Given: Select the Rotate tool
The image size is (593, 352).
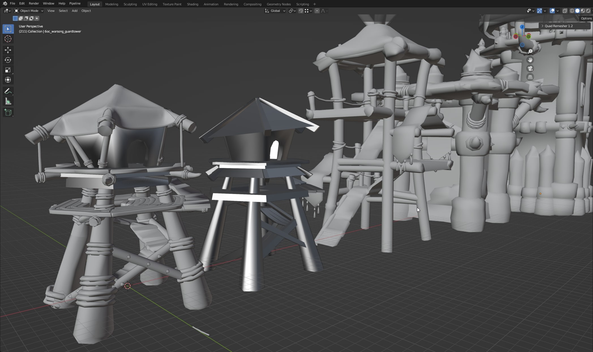Looking at the screenshot, I should tap(8, 60).
